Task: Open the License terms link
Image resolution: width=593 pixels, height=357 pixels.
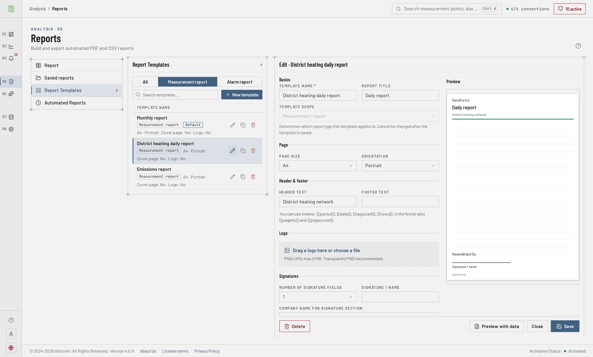Action: [x=175, y=351]
